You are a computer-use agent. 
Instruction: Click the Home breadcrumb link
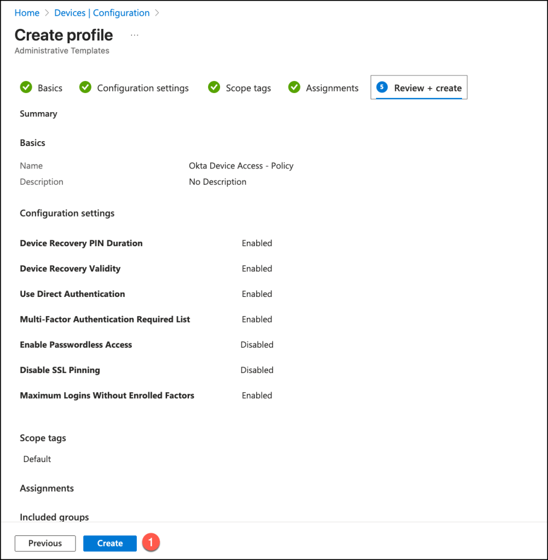point(27,13)
